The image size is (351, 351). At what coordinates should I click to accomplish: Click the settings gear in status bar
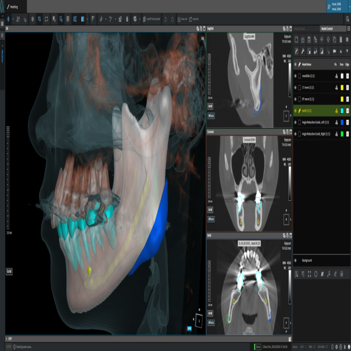click(x=336, y=347)
